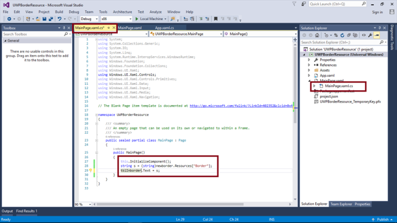This screenshot has height=223, width=397.
Task: Open the x86 platform dropdown
Action: (x=116, y=19)
